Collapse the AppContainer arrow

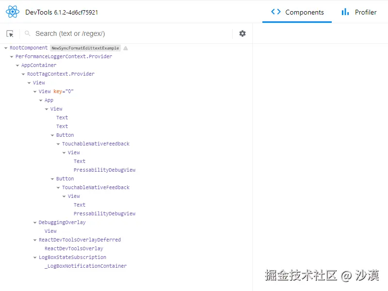[x=17, y=65]
